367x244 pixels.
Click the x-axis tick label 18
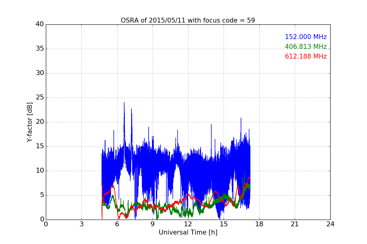(259, 224)
